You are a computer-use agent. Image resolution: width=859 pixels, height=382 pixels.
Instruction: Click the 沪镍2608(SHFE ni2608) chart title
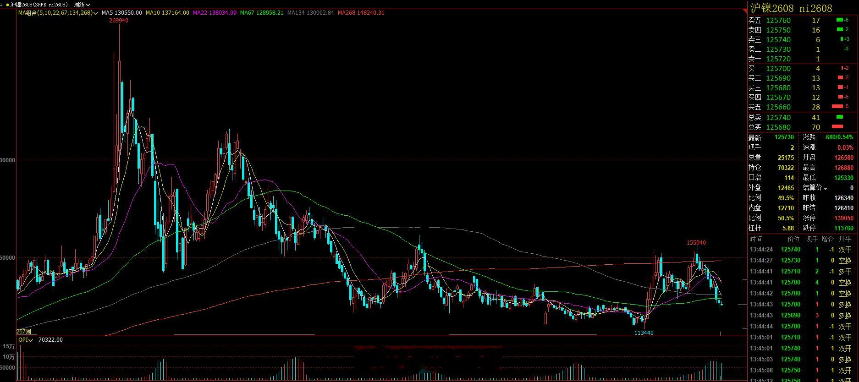(39, 5)
